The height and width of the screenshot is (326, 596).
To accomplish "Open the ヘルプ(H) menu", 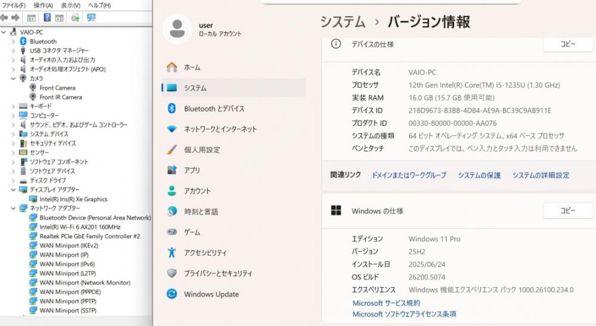I will [x=99, y=5].
